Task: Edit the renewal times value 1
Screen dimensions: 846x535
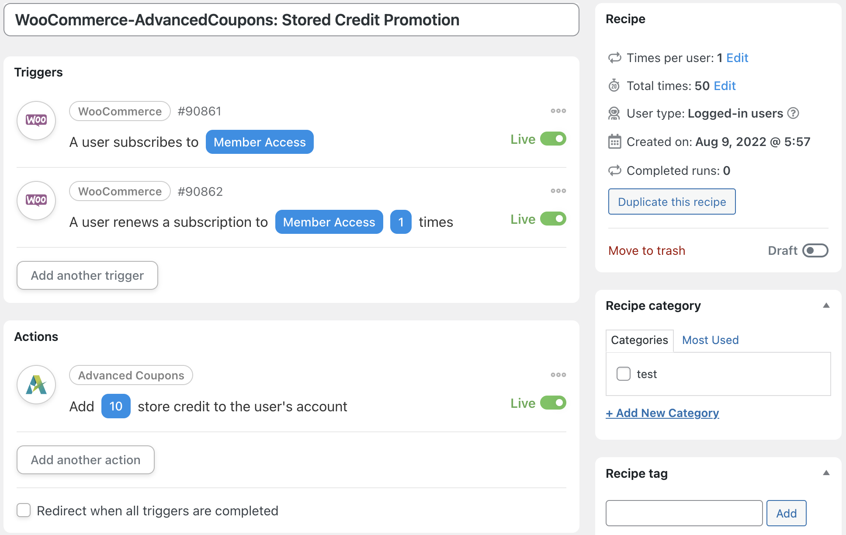Action: 401,222
